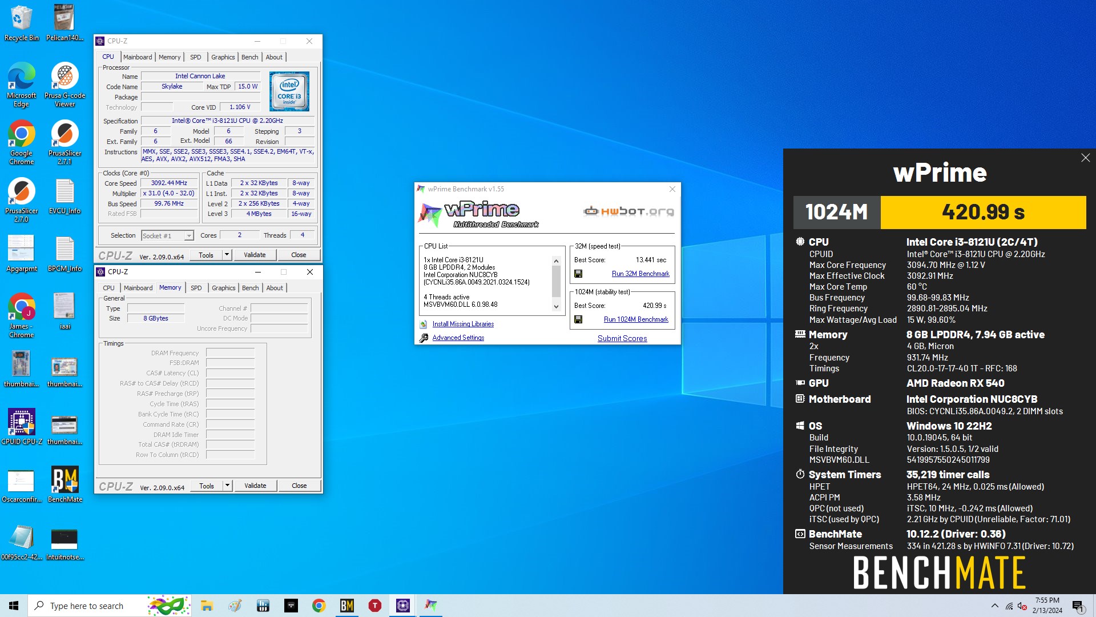Click muted volume tray icon

(x=1022, y=606)
